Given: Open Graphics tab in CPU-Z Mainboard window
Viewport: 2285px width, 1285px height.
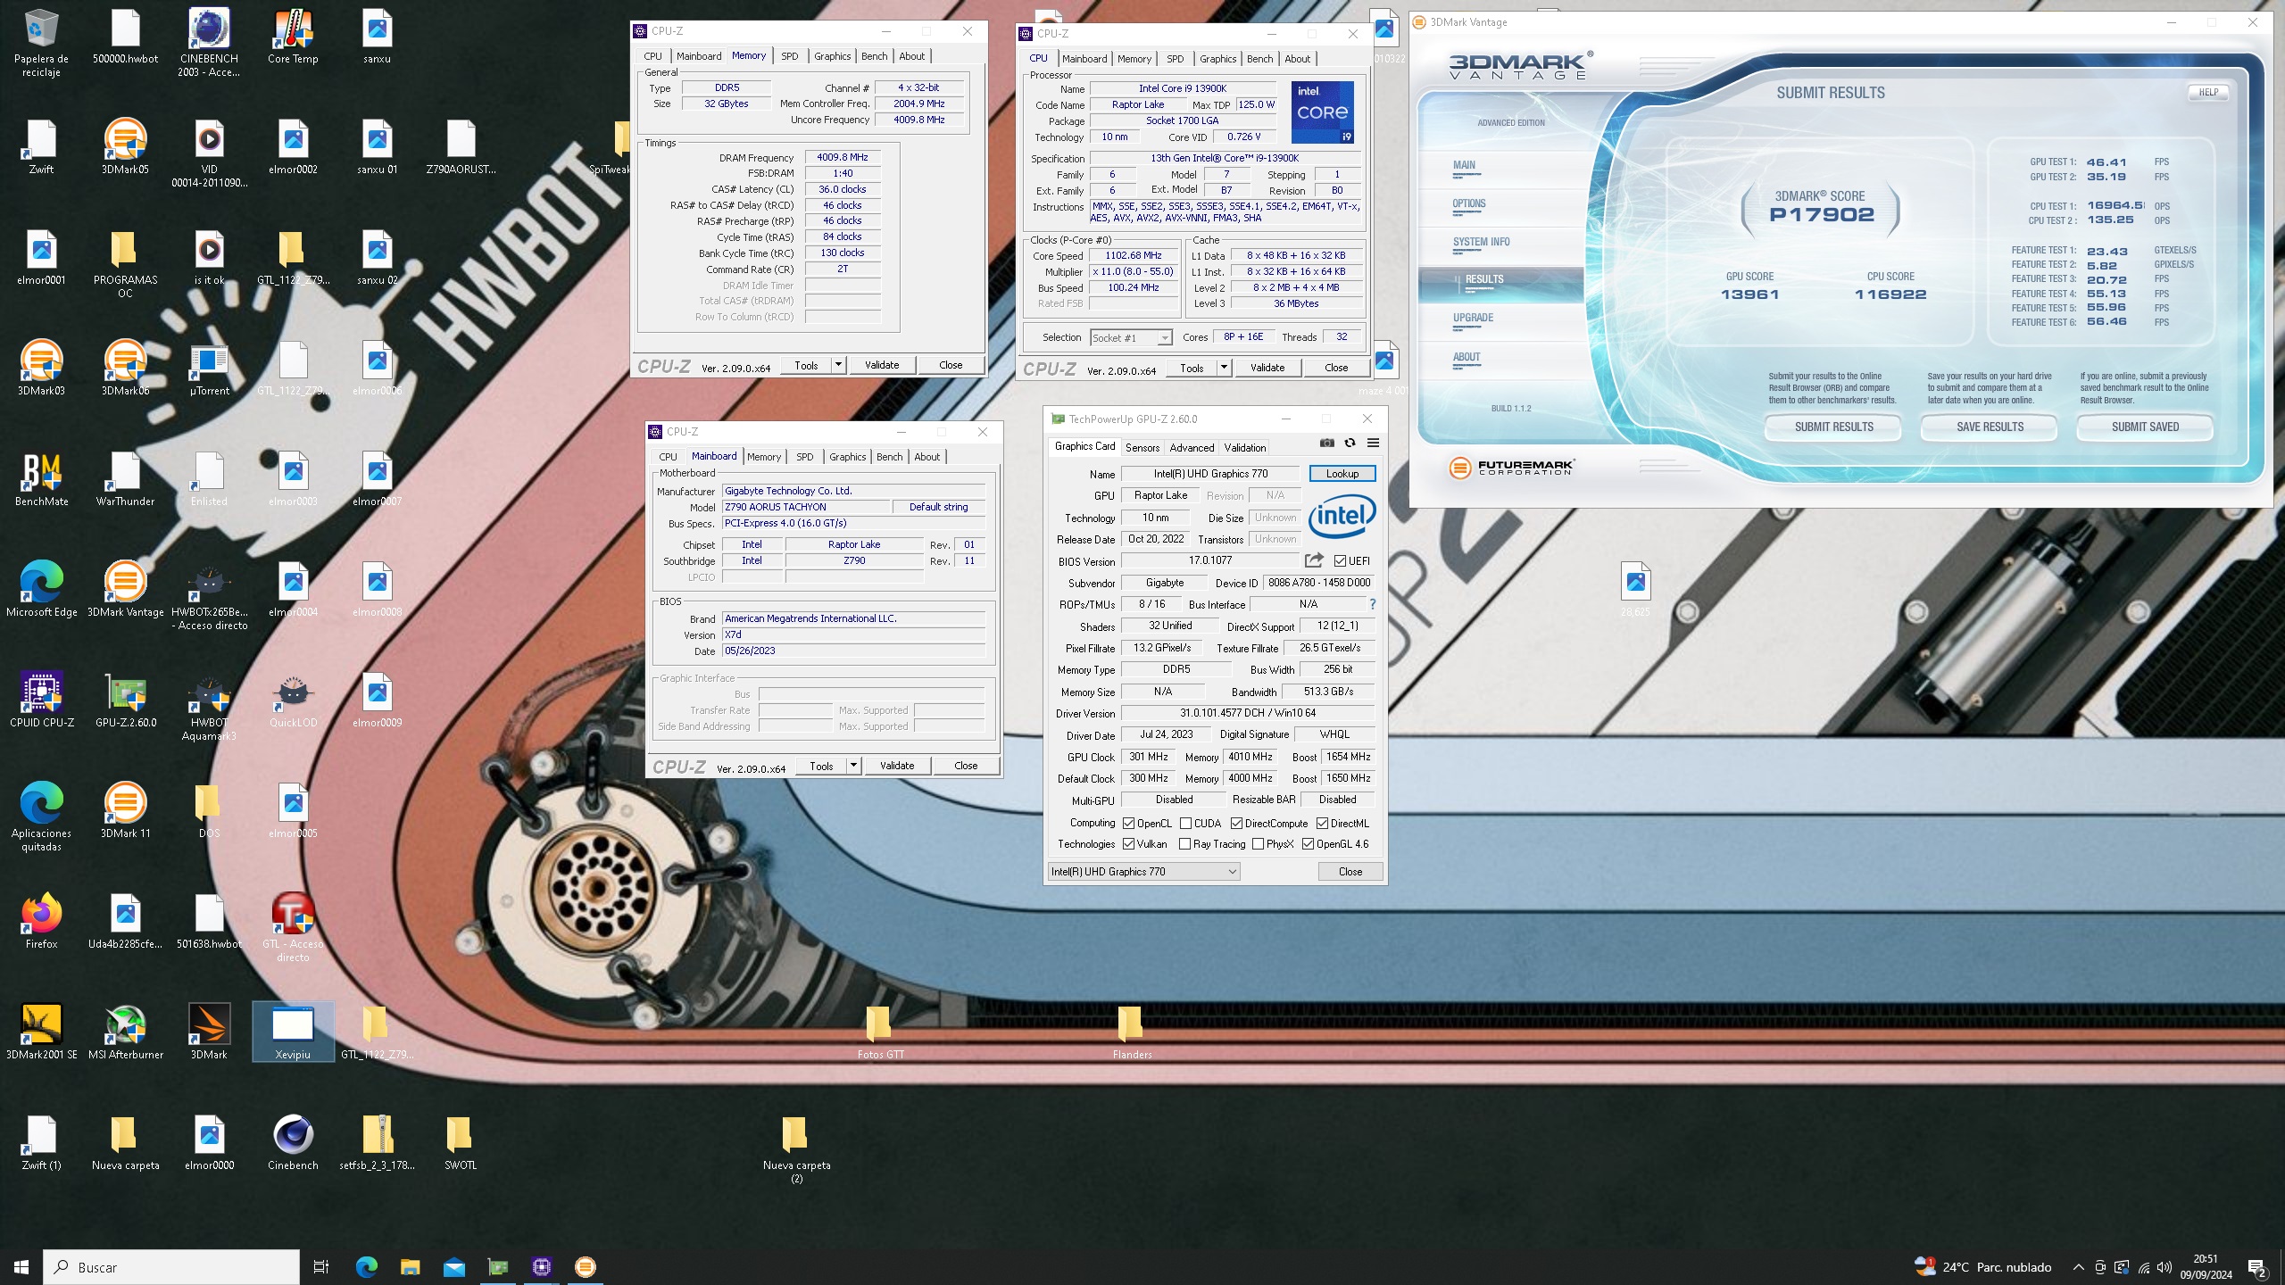Looking at the screenshot, I should click(x=847, y=457).
